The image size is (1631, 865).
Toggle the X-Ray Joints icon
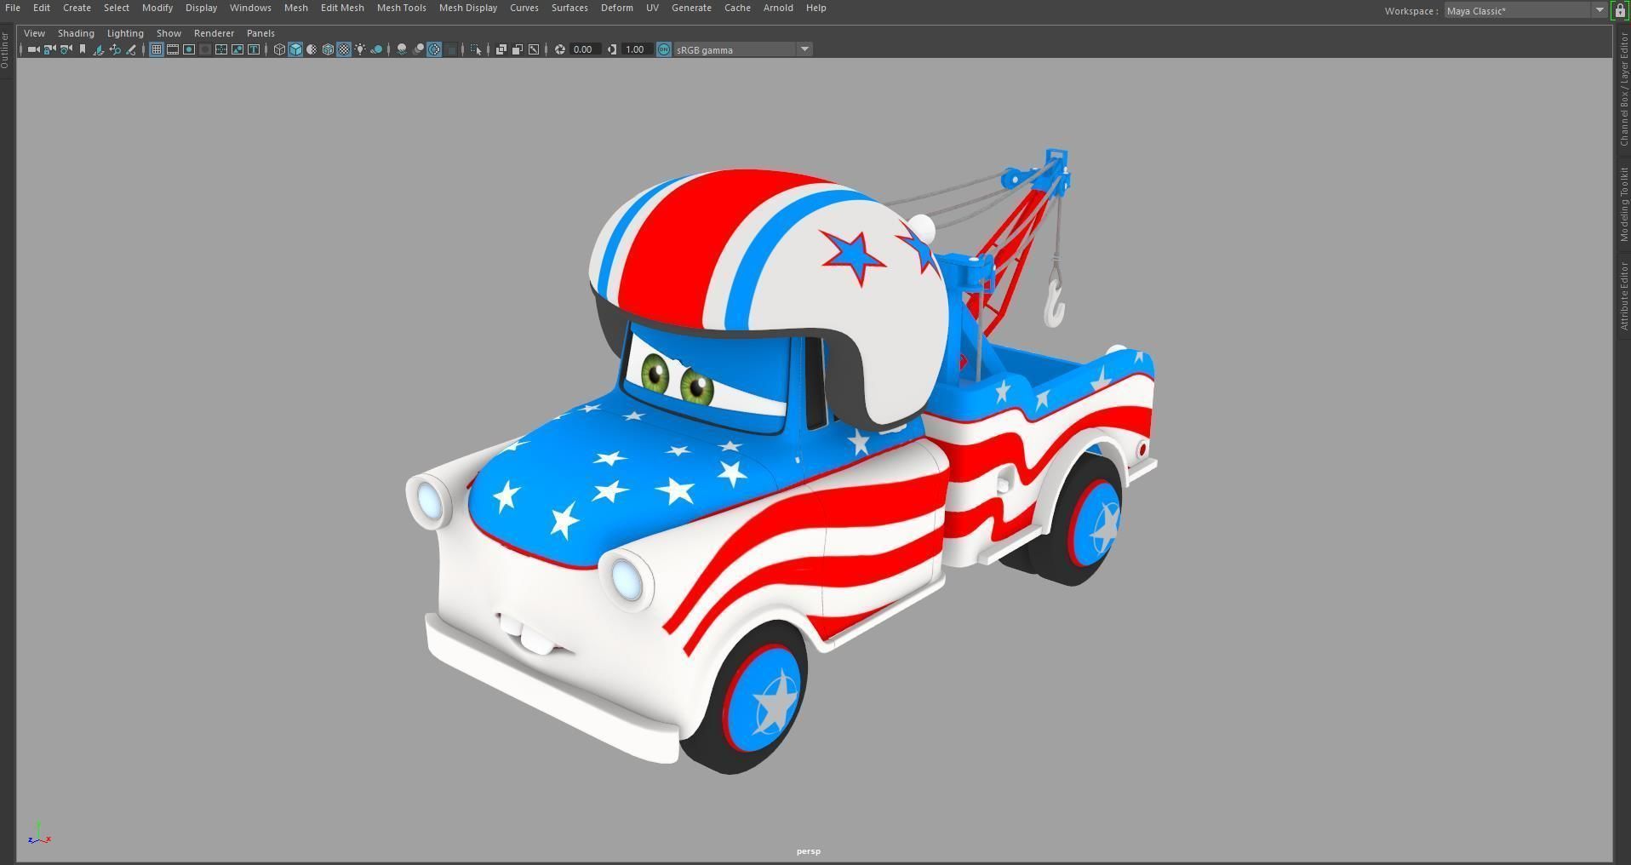(x=534, y=49)
